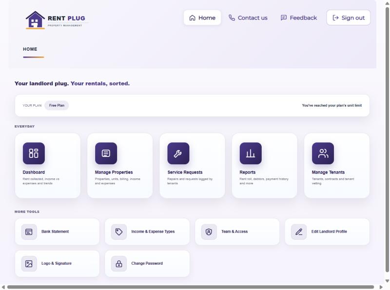Open the Service Requests wrench icon
This screenshot has width=390, height=290.
178,153
